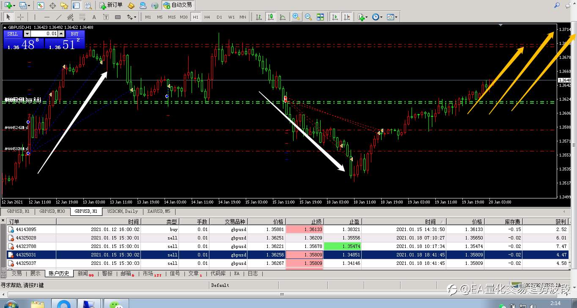Select the equidistant channel tool

pyautogui.click(x=71, y=17)
